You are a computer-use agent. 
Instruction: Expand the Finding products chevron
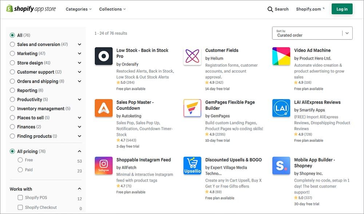(79, 136)
